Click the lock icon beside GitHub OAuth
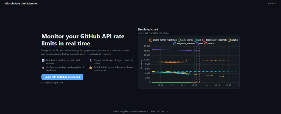The width and height of the screenshot is (281, 114). (x=91, y=67)
